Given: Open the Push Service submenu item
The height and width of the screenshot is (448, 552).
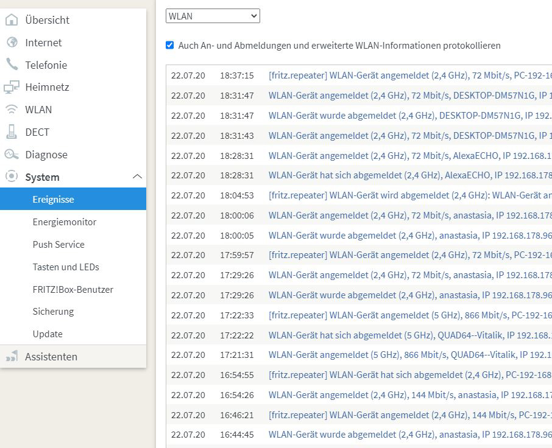Looking at the screenshot, I should coord(58,245).
